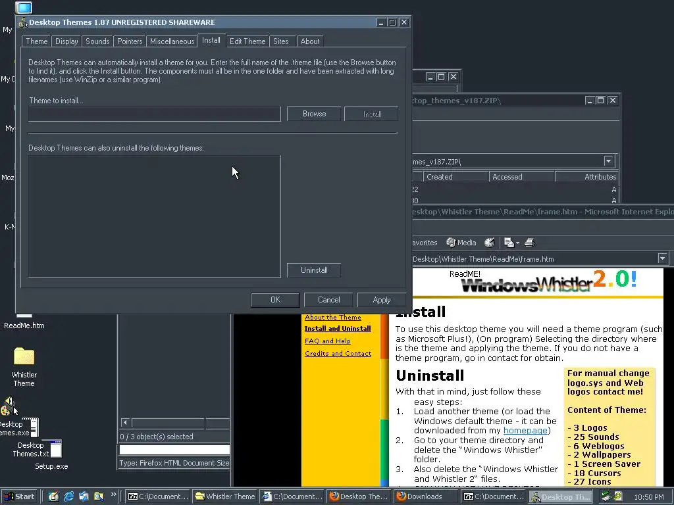
Task: Click inside the uninstallable themes list box
Action: 154,216
